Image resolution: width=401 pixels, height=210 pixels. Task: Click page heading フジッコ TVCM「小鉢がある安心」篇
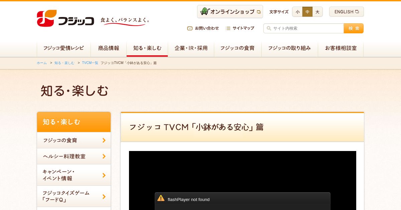[x=196, y=127]
